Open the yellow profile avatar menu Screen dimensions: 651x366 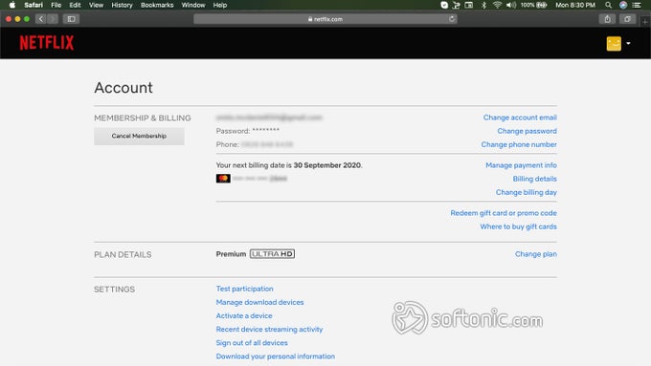pos(614,44)
